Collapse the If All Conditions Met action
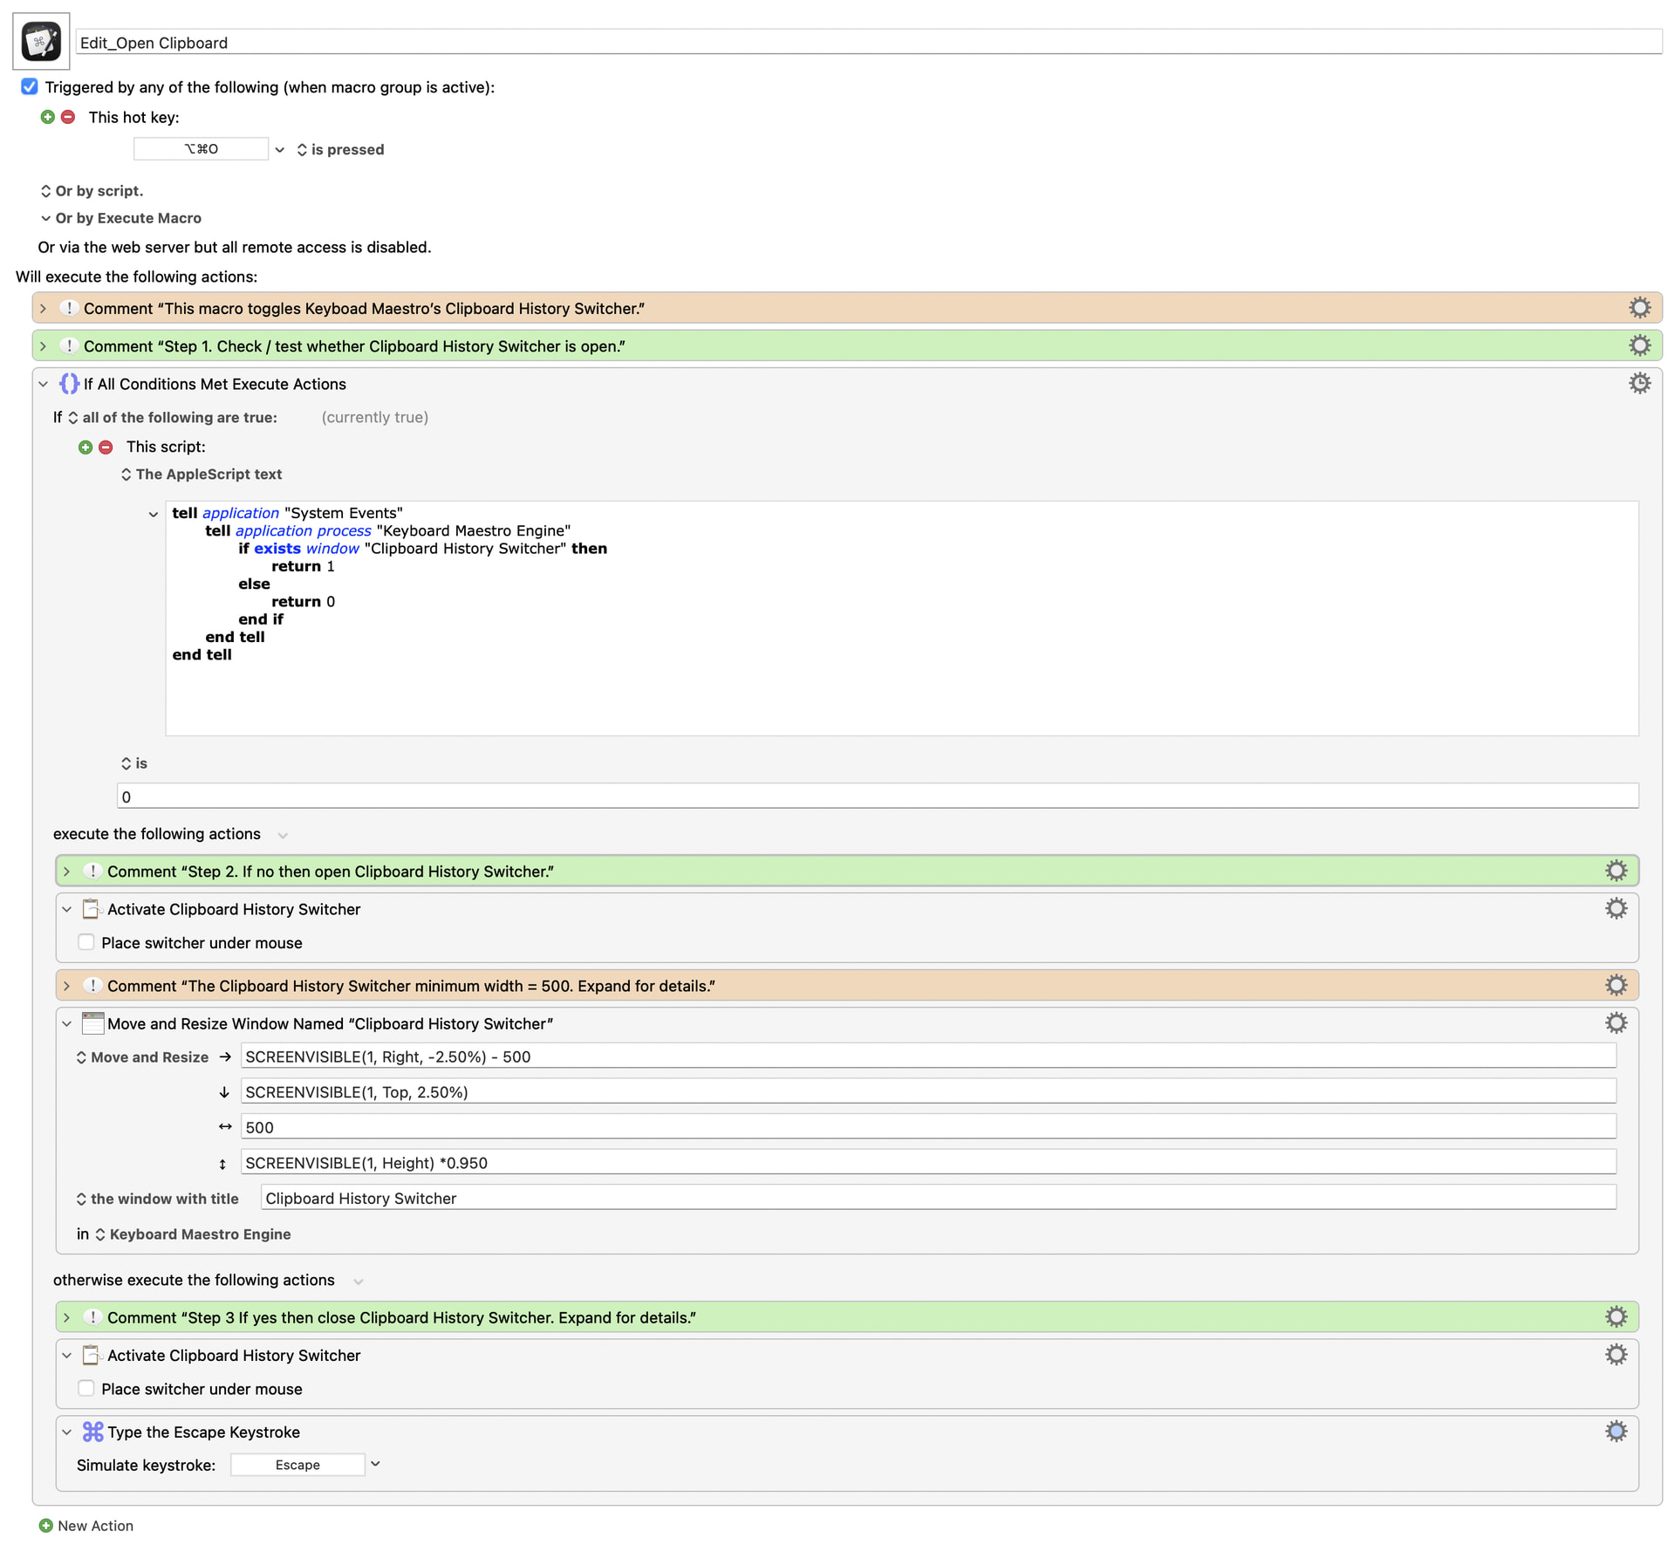This screenshot has height=1545, width=1675. click(x=44, y=384)
